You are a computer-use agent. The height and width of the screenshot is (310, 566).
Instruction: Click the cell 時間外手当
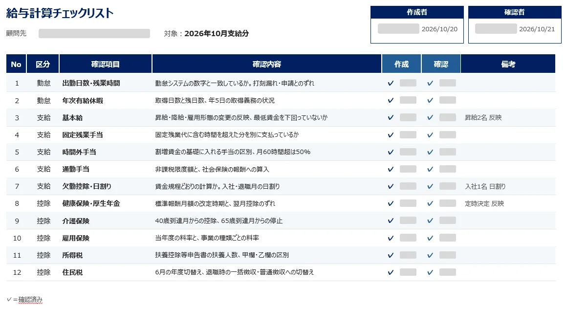click(79, 152)
